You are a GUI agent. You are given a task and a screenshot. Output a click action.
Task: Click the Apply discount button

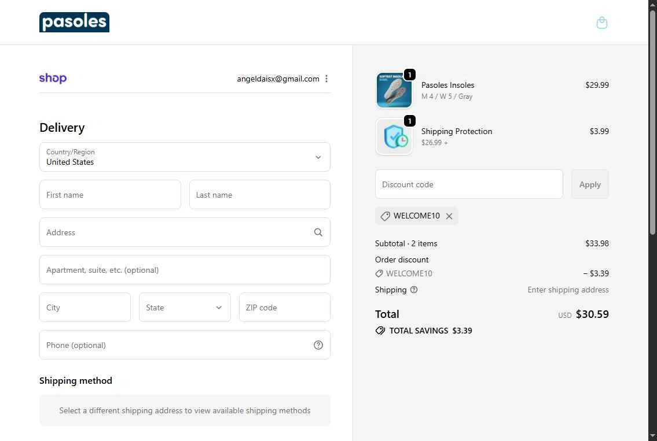(x=590, y=184)
